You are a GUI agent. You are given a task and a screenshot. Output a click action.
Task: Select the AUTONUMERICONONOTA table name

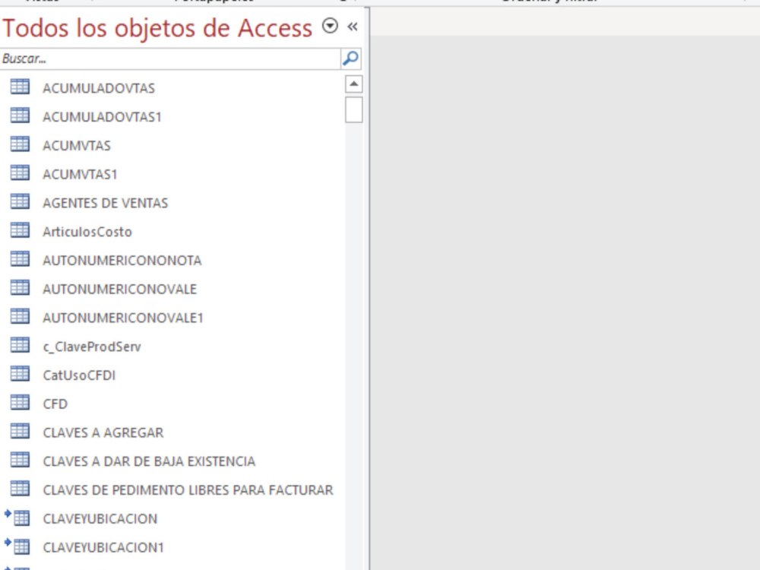tap(122, 260)
